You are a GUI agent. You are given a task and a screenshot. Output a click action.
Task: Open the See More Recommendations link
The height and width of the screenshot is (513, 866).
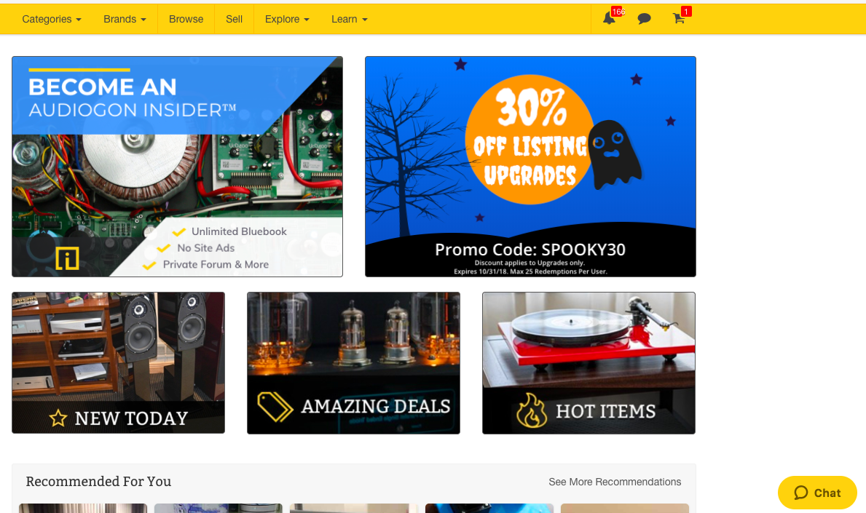615,482
